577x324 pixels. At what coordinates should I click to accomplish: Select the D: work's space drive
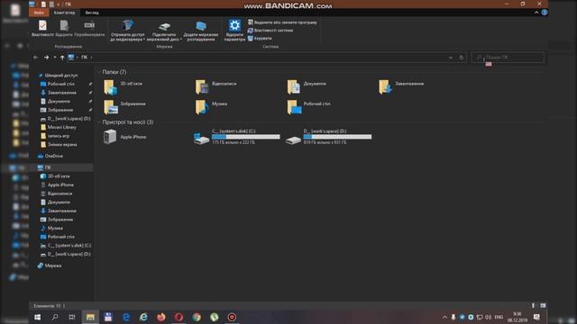tap(329, 137)
